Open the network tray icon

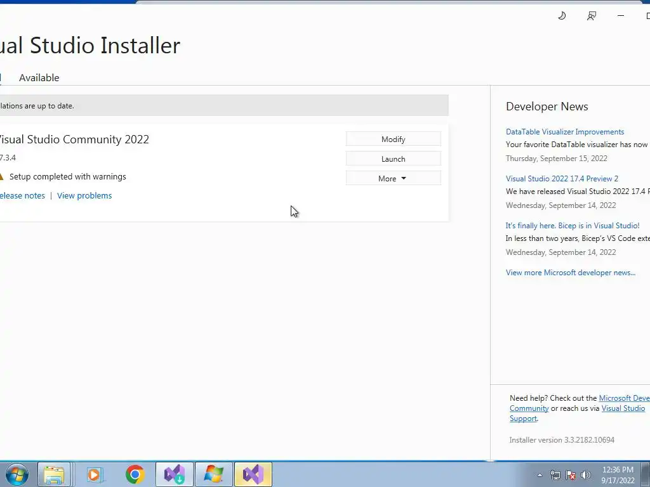point(555,475)
